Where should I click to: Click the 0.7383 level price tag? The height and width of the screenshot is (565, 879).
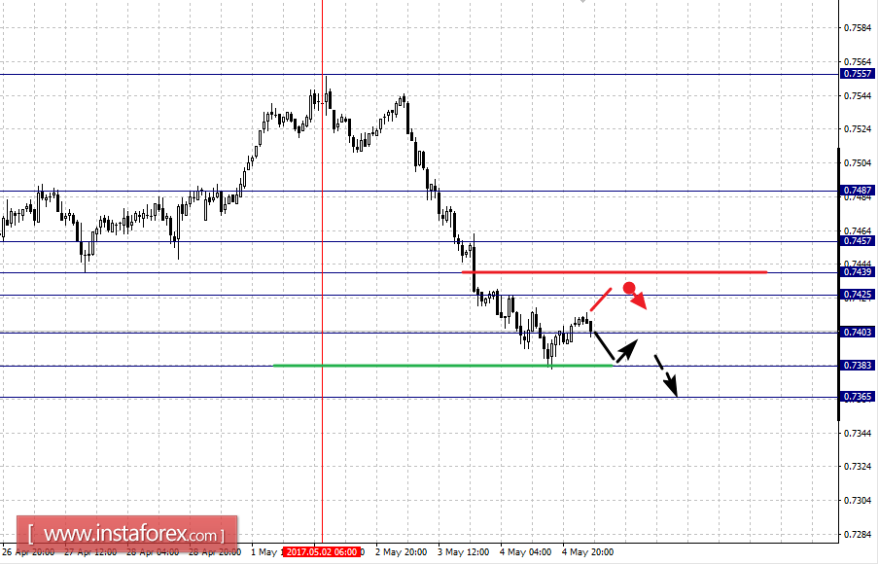point(858,366)
